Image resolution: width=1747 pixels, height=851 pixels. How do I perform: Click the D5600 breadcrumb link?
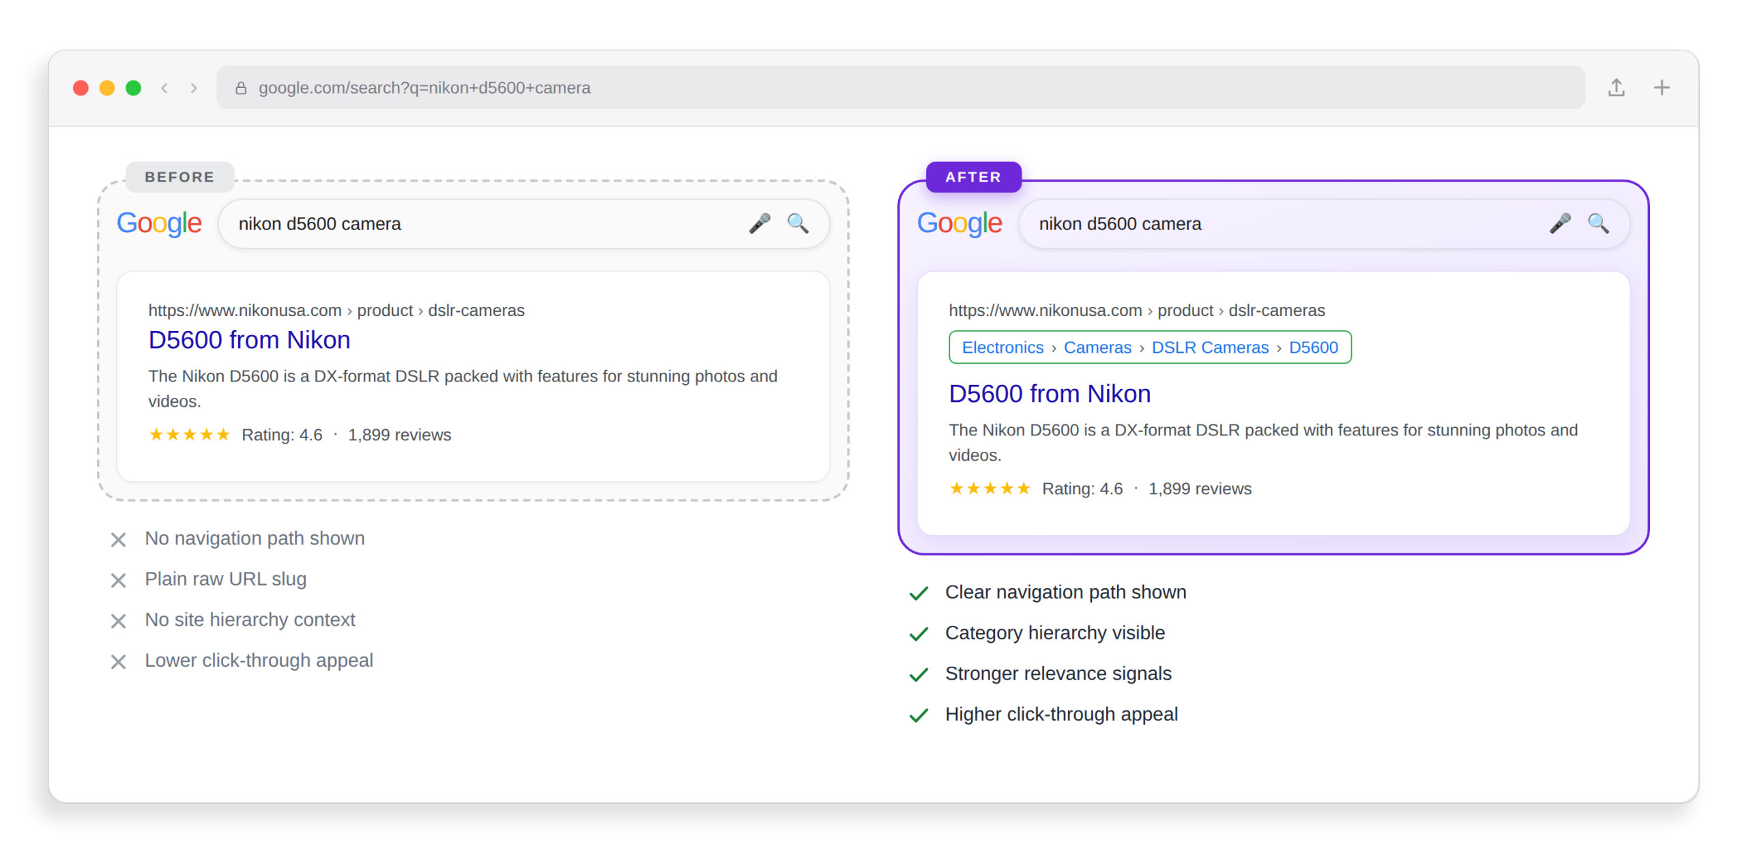(1314, 347)
